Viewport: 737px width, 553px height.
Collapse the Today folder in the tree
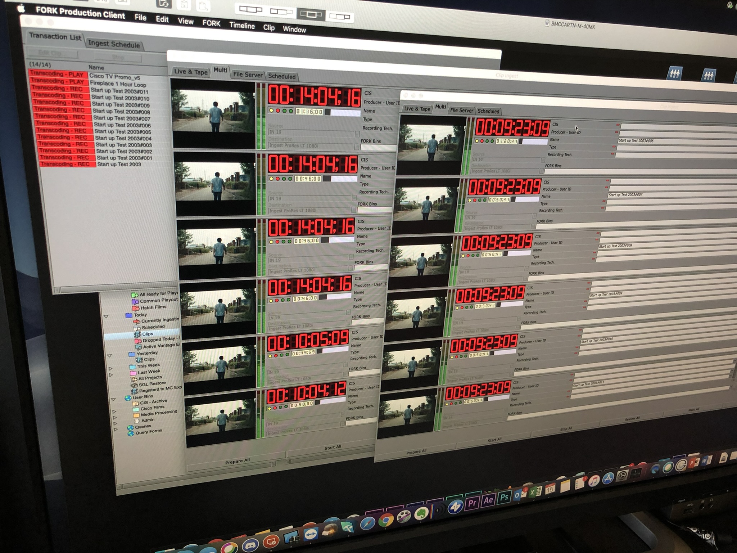pyautogui.click(x=106, y=316)
